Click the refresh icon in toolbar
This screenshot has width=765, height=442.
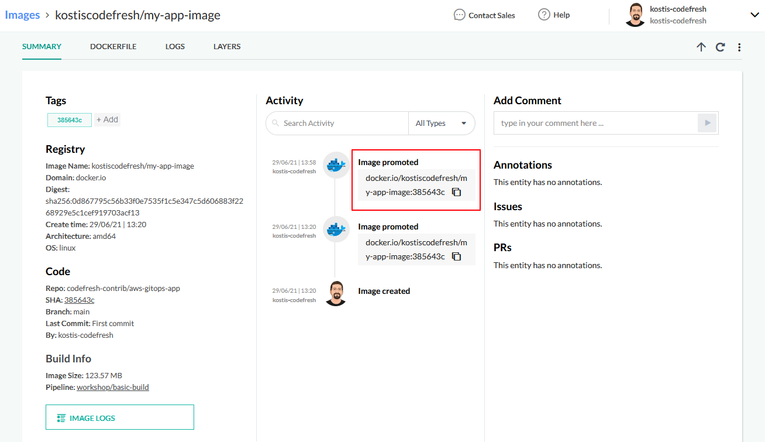pos(721,47)
